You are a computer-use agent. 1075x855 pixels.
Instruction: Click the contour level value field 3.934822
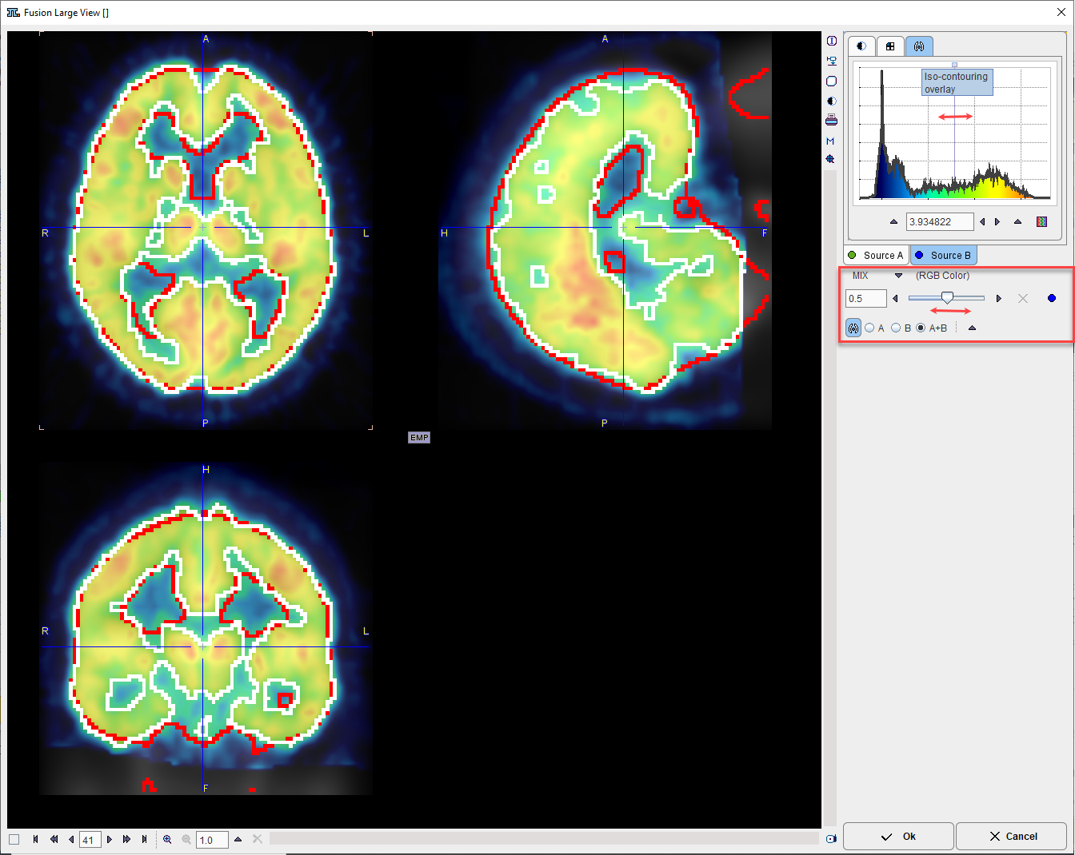pos(940,222)
